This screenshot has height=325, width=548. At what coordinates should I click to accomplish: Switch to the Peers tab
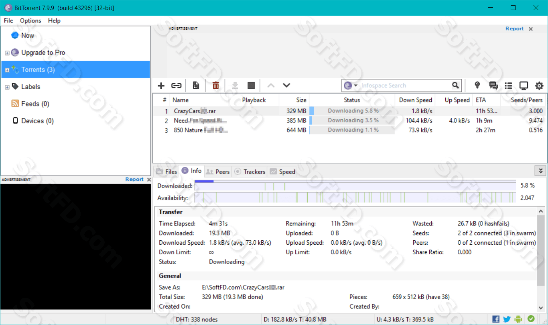(217, 172)
